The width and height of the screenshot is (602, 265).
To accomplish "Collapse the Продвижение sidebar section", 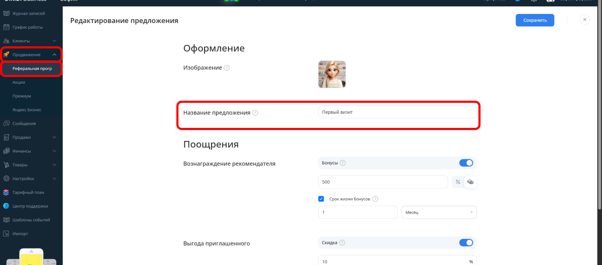I will (54, 55).
